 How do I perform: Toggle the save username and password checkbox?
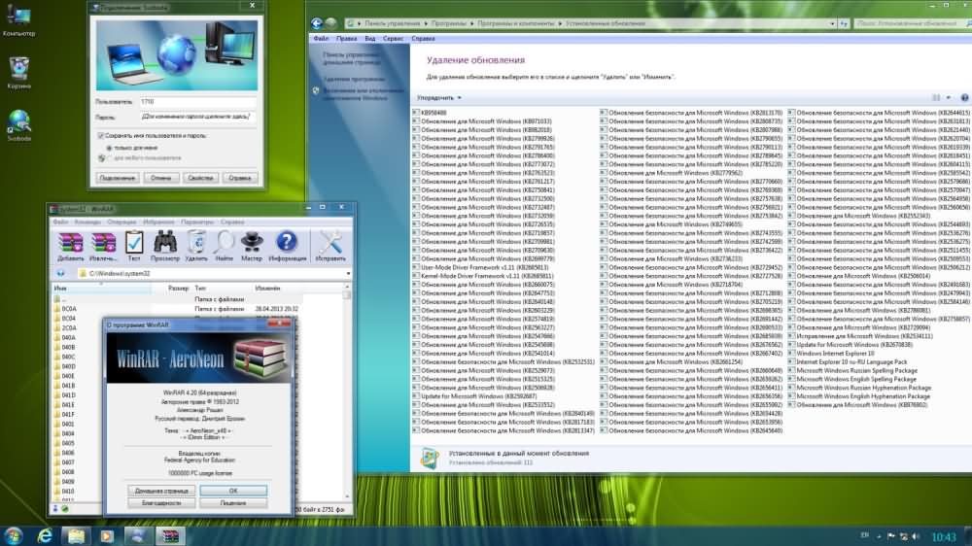point(102,135)
